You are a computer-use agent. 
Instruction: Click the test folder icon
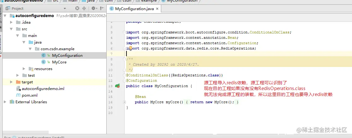pos(25,75)
